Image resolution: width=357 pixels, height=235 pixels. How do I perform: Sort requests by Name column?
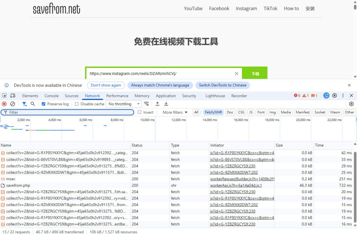[x=65, y=145]
